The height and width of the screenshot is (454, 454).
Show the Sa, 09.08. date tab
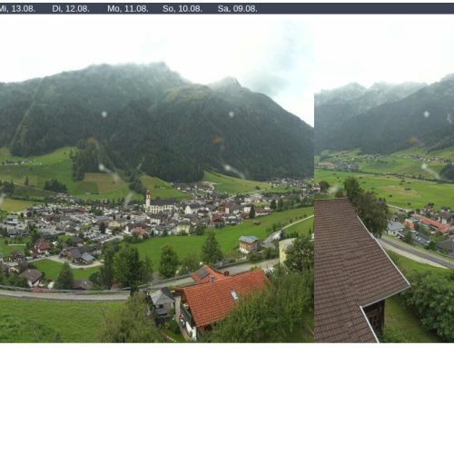pos(238,9)
